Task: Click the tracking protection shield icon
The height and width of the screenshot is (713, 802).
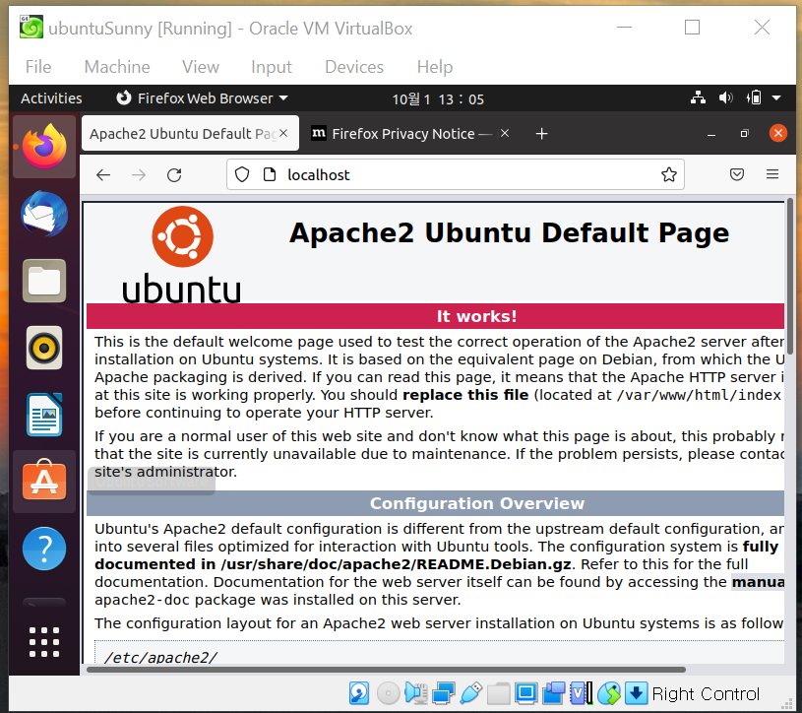Action: (242, 175)
